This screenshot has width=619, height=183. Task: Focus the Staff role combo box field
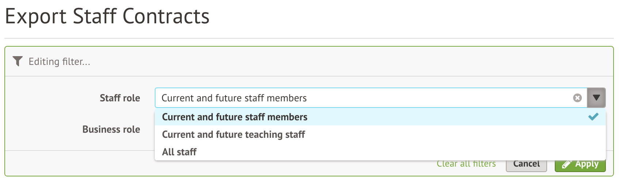pyautogui.click(x=365, y=98)
